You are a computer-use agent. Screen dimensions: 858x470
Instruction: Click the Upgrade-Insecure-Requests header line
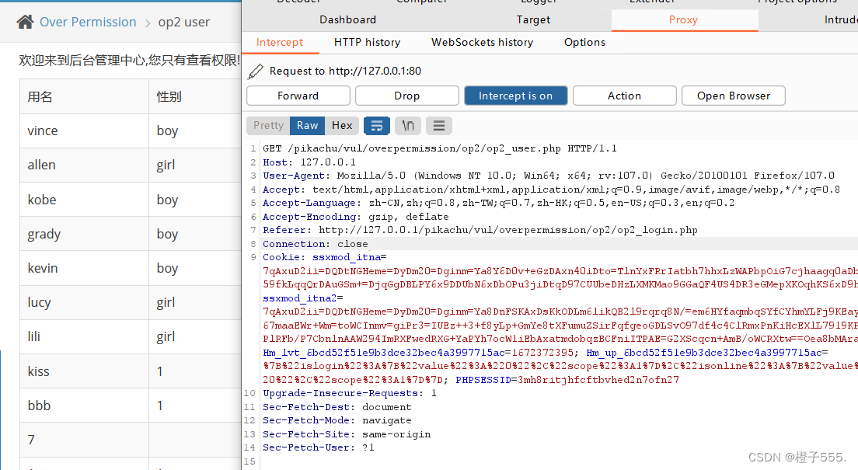tap(350, 393)
